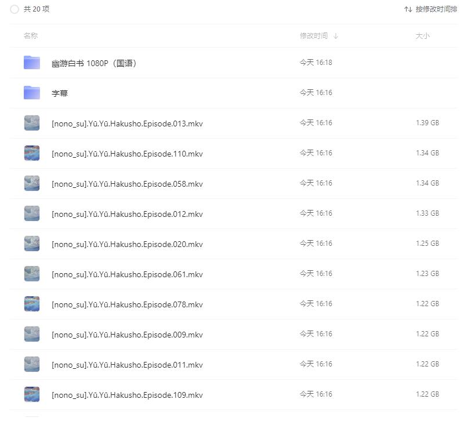Screen dimensions: 475x421
Task: Click the folder icon next to 字幕
Action: tap(31, 92)
